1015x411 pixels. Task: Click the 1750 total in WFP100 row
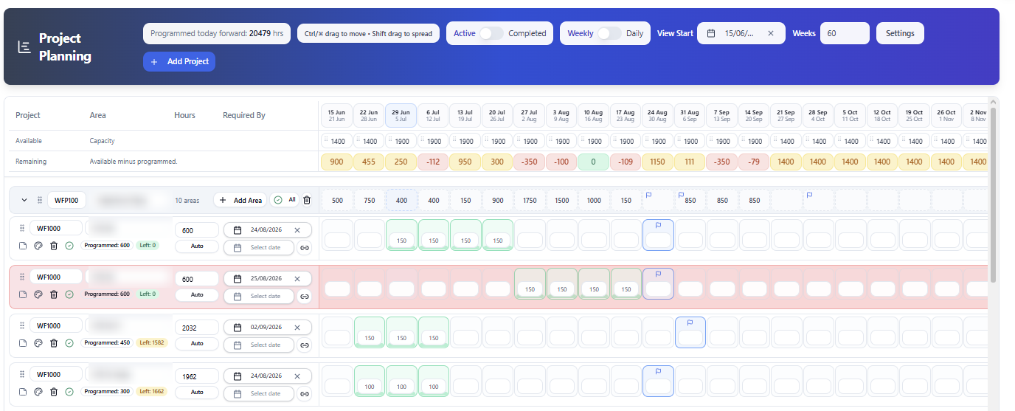(x=530, y=200)
